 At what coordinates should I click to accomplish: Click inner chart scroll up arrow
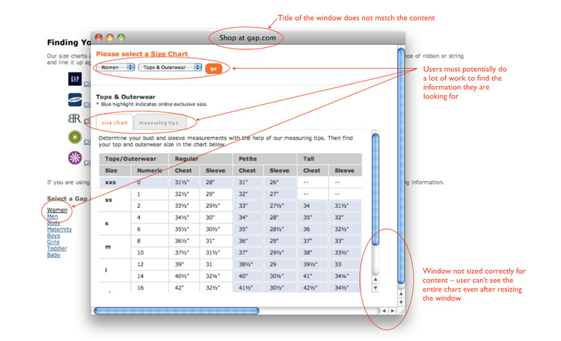pos(375,280)
